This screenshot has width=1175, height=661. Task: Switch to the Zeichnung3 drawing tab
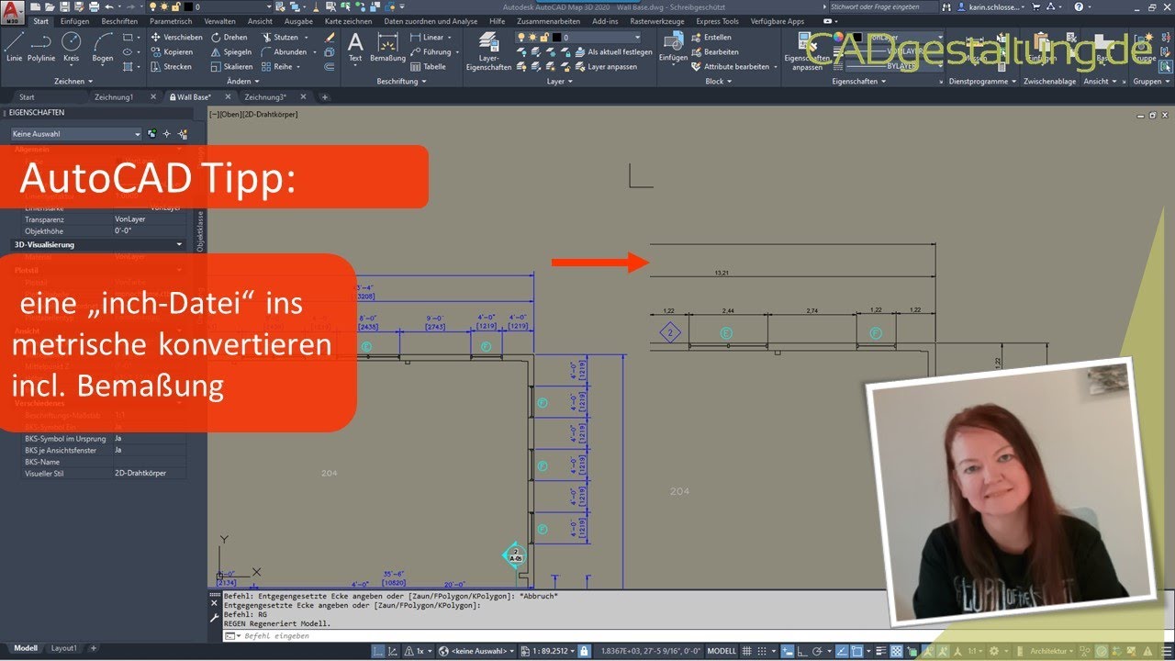tap(265, 96)
